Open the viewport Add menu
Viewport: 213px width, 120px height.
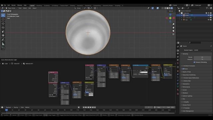(30, 8)
